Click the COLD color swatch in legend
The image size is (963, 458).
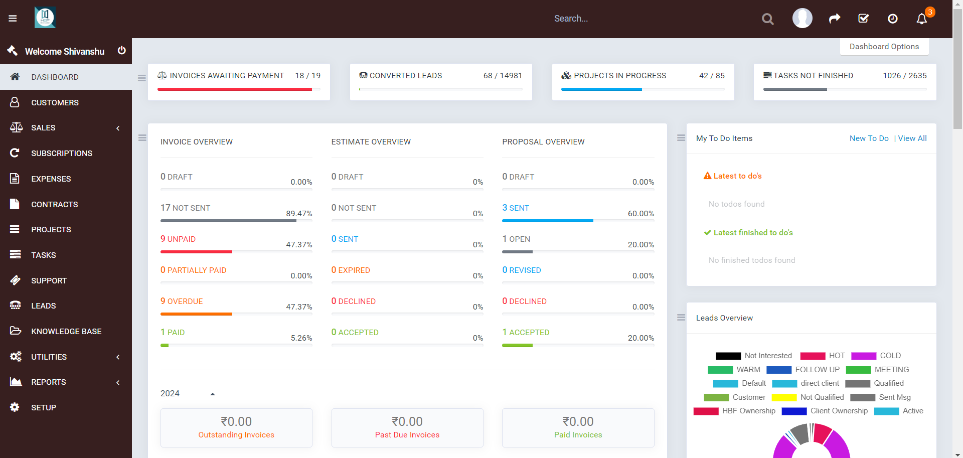click(864, 356)
